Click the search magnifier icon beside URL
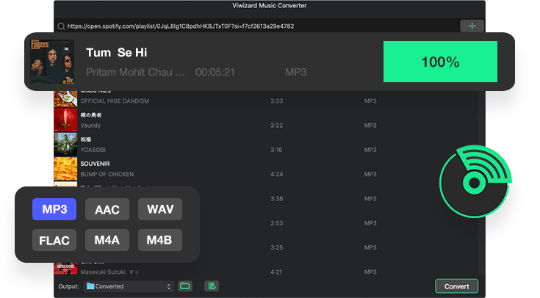540x298 pixels. (61, 26)
